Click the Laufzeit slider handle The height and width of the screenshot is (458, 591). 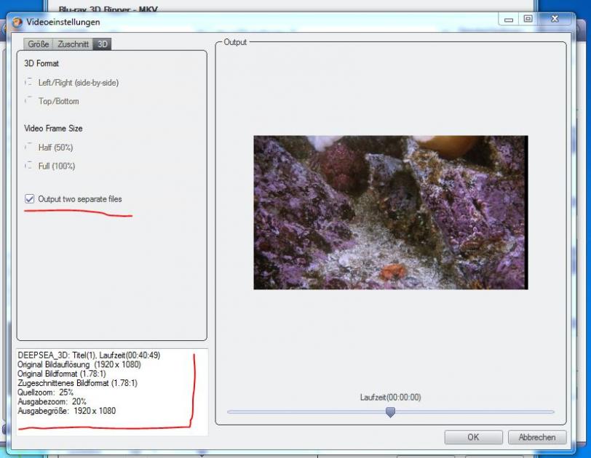(x=390, y=411)
